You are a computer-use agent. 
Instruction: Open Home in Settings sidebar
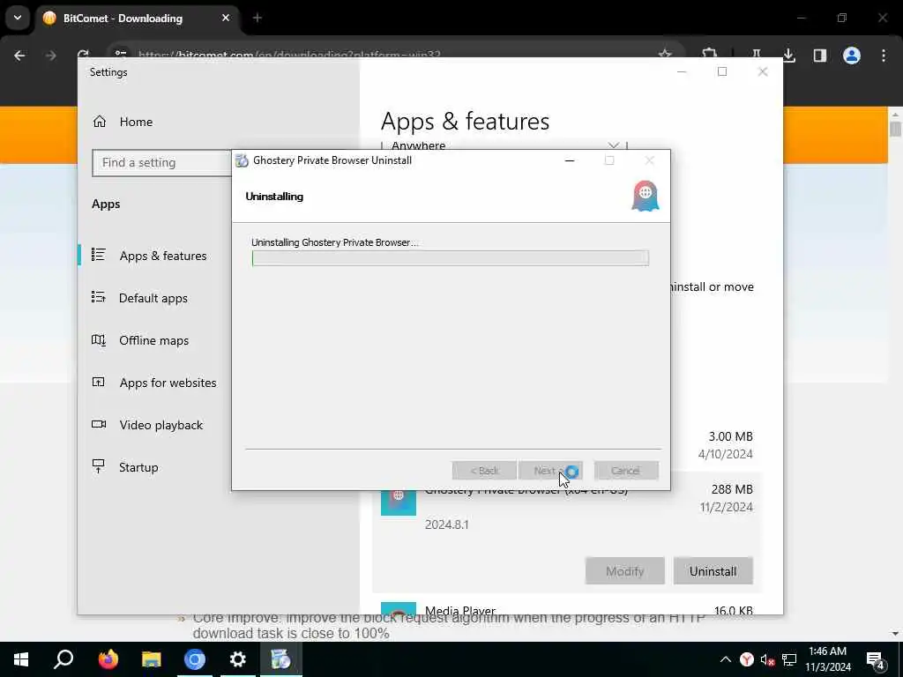click(x=136, y=122)
